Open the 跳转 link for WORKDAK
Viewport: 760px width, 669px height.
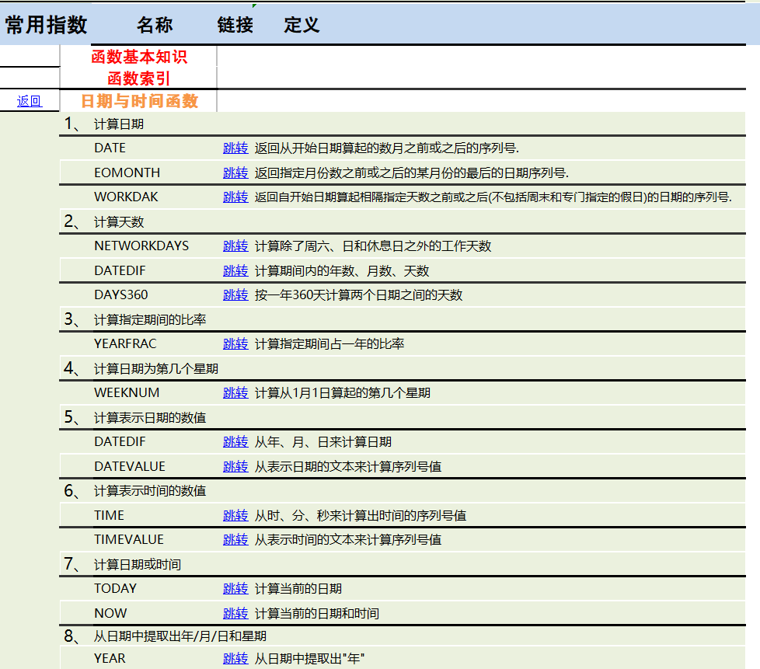(x=235, y=197)
